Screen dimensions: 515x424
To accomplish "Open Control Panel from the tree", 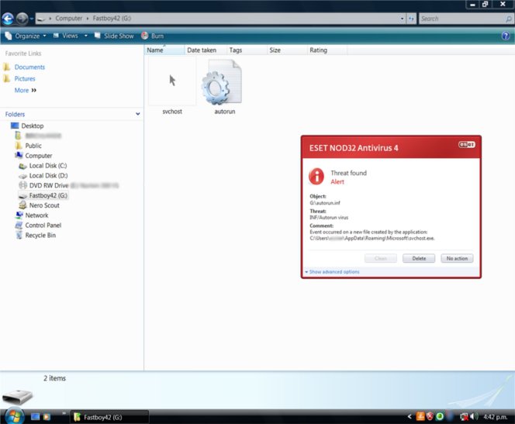I will [43, 226].
